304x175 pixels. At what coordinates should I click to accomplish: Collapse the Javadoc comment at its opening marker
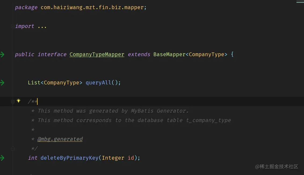coord(13,101)
